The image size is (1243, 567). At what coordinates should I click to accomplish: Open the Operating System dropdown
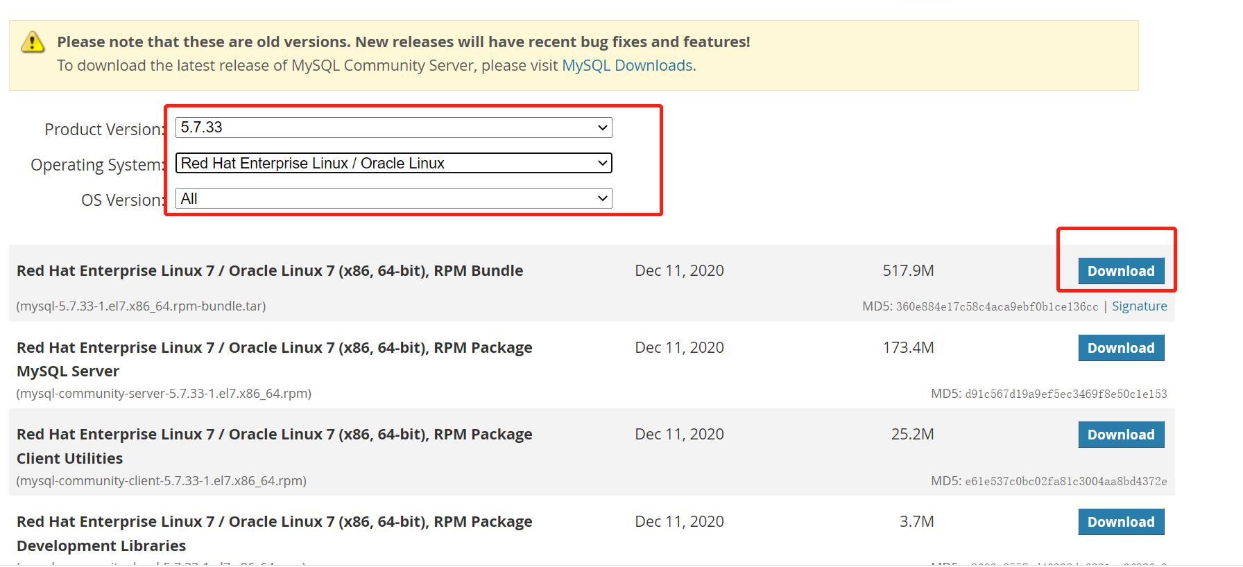coord(394,163)
